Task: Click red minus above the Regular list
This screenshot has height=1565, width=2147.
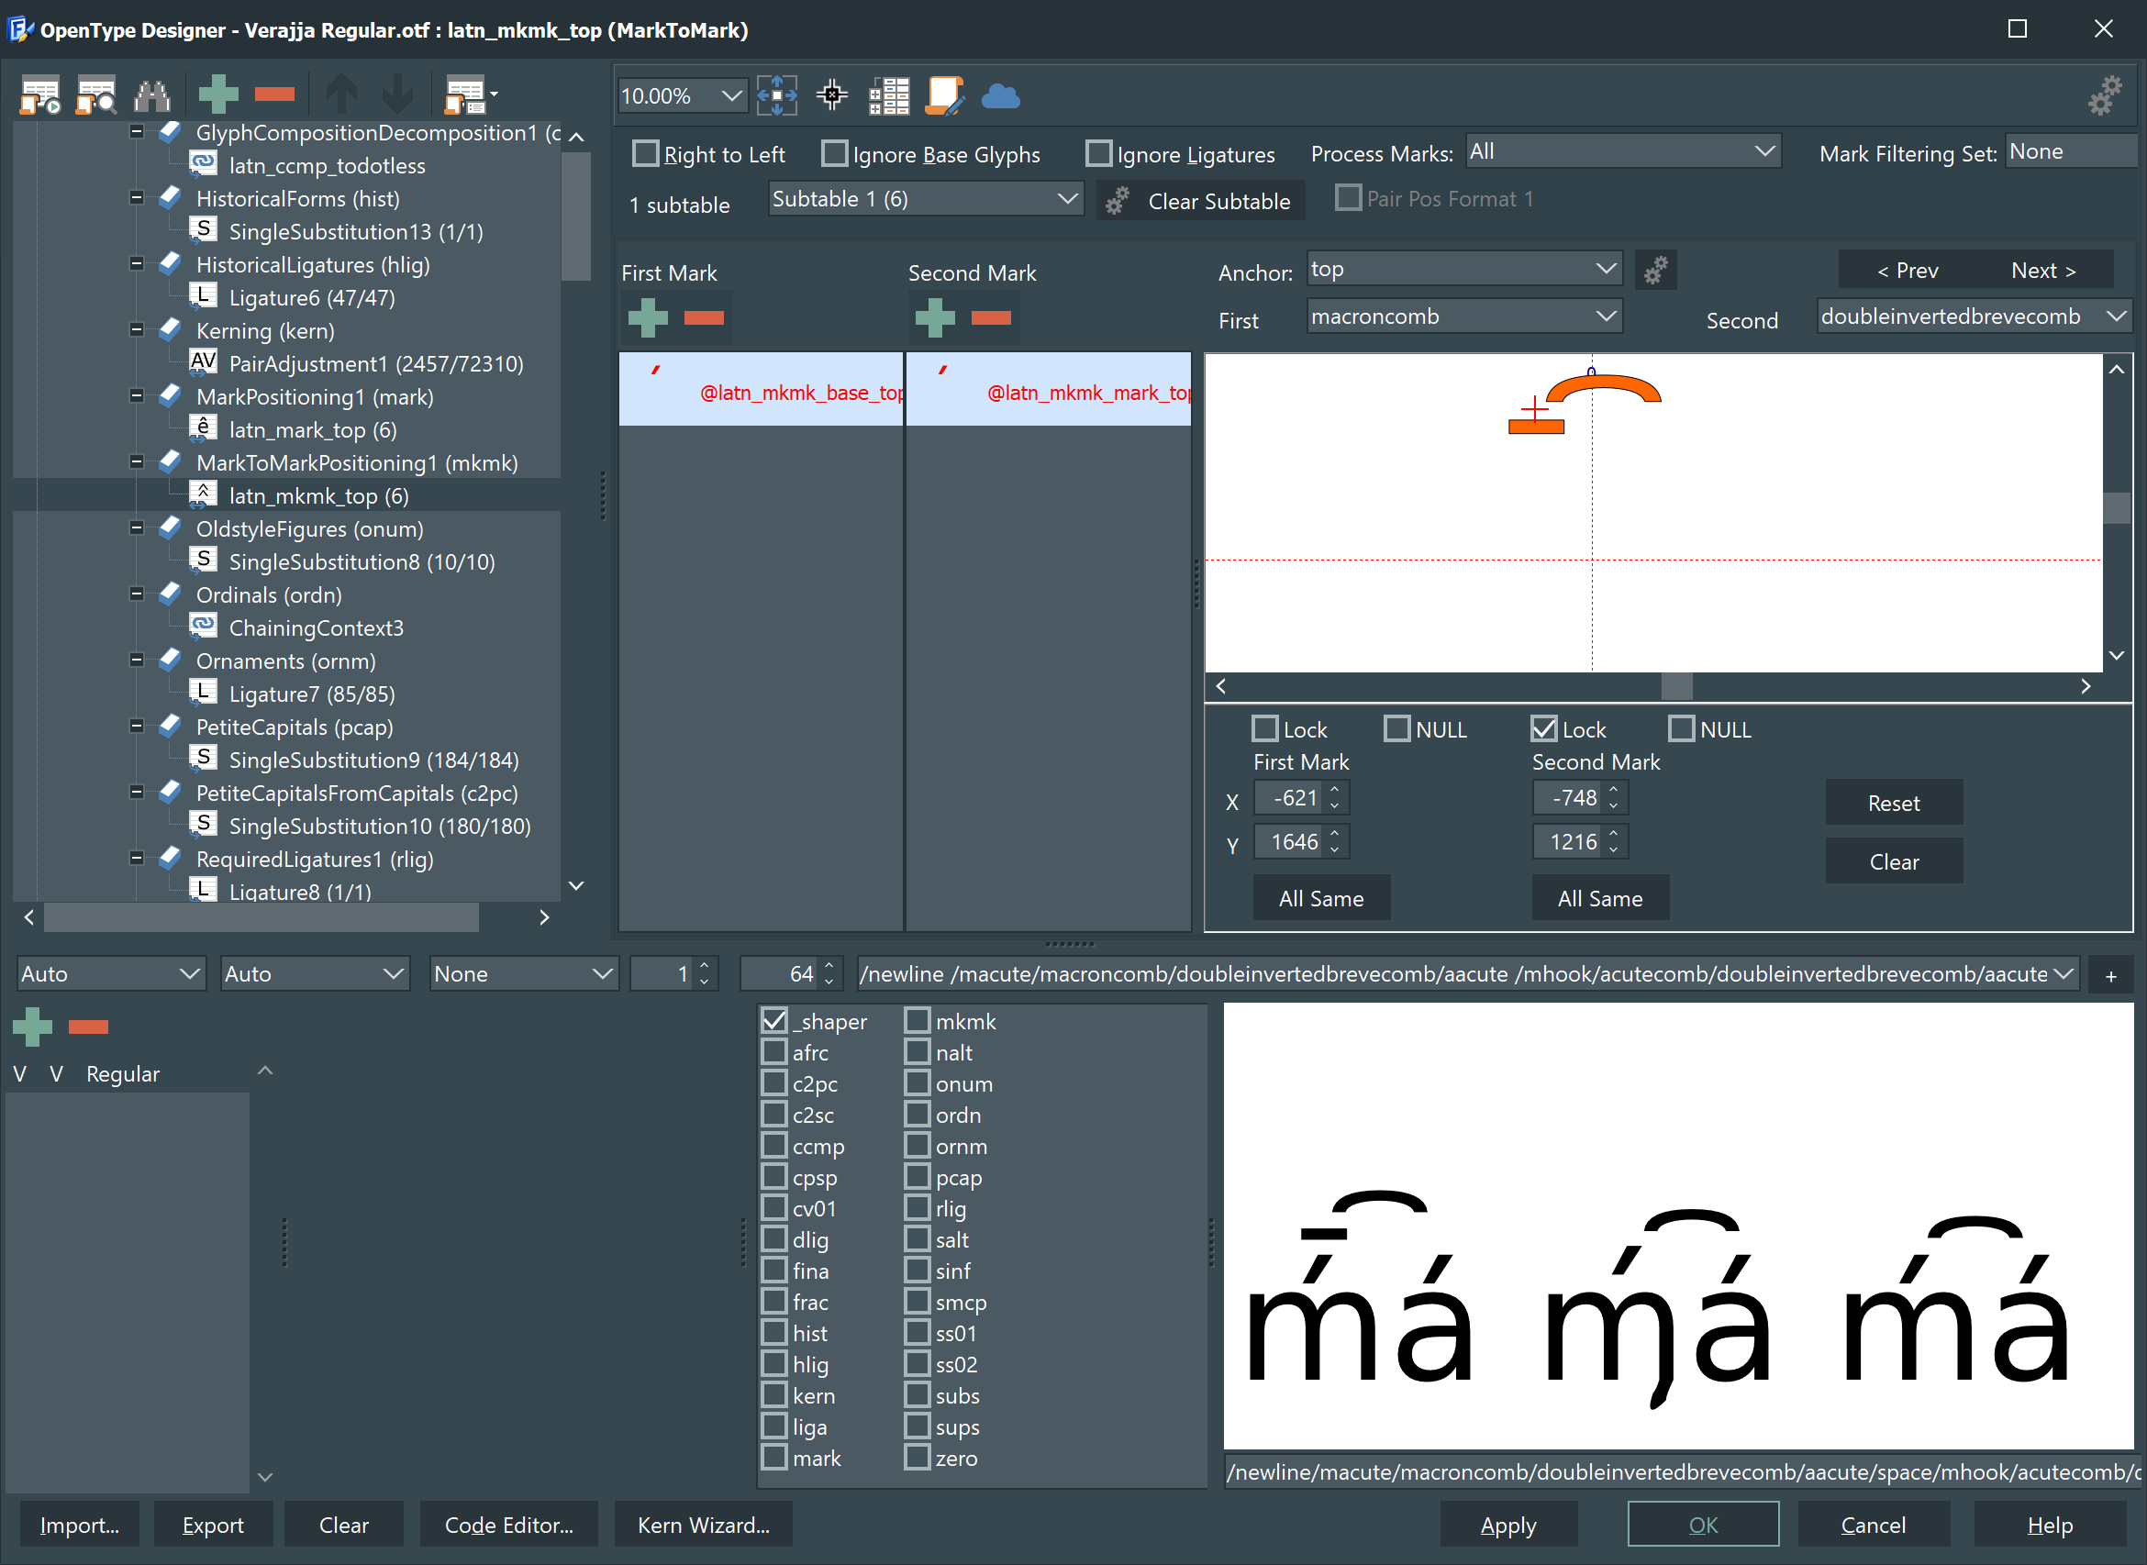Action: [x=88, y=1027]
